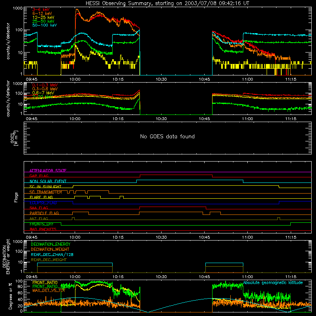Click the yellow '0.8-7 MeV' legend label

point(43,93)
